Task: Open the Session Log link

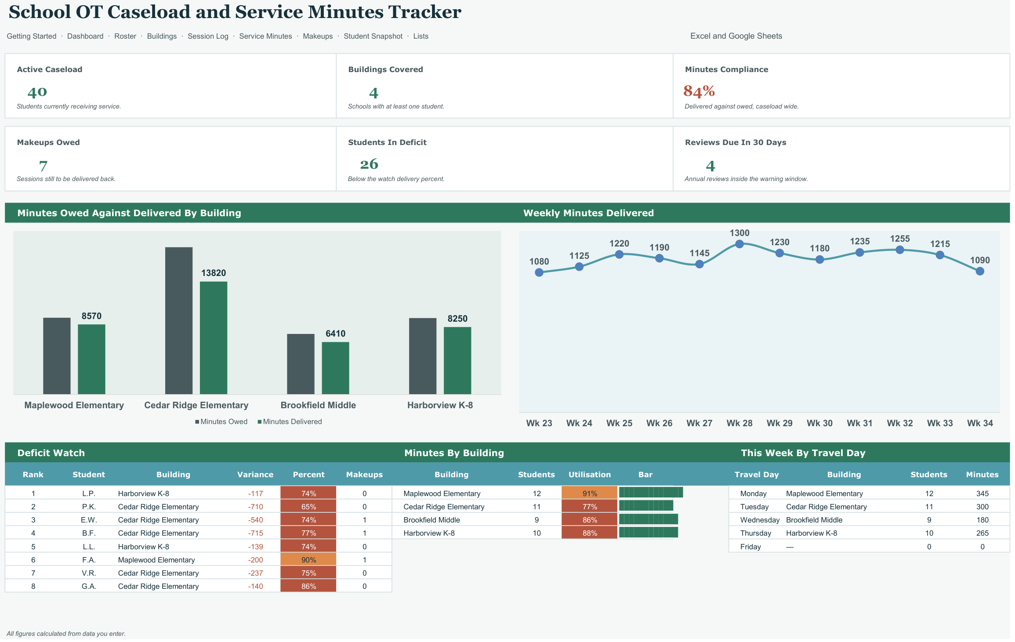Action: pyautogui.click(x=208, y=36)
